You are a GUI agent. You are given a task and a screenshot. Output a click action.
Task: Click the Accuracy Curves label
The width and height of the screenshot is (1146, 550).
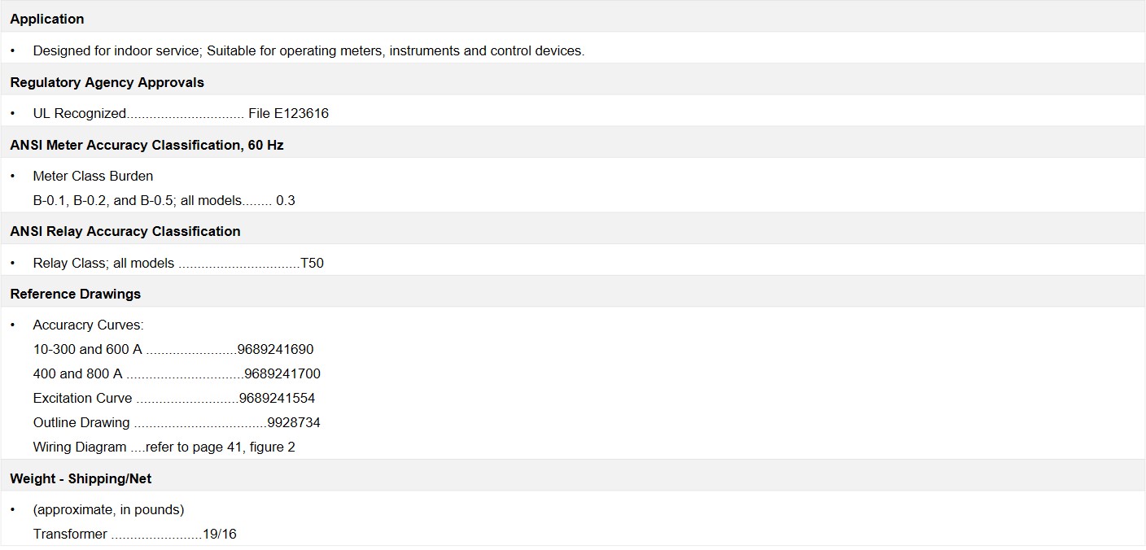[88, 325]
